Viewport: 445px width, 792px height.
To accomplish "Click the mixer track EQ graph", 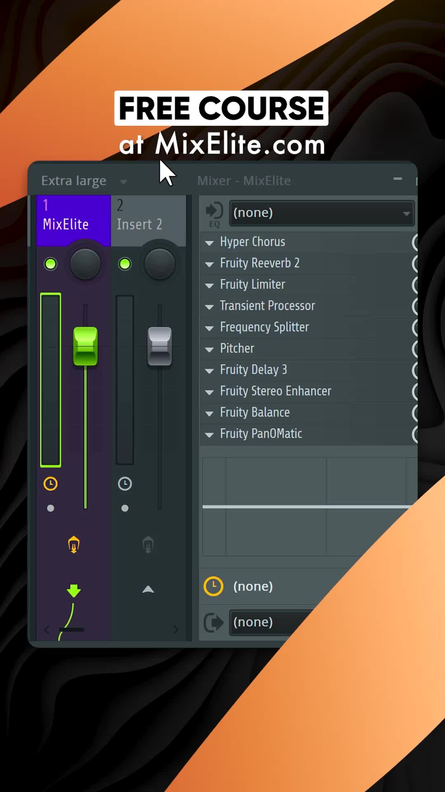I will coord(309,507).
